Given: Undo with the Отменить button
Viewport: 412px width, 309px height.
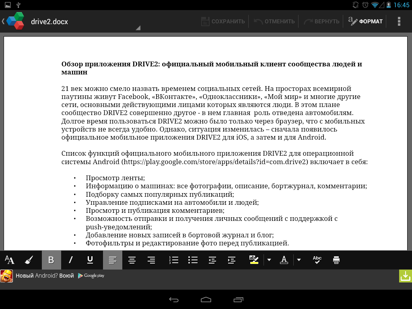Looking at the screenshot, I should (274, 22).
